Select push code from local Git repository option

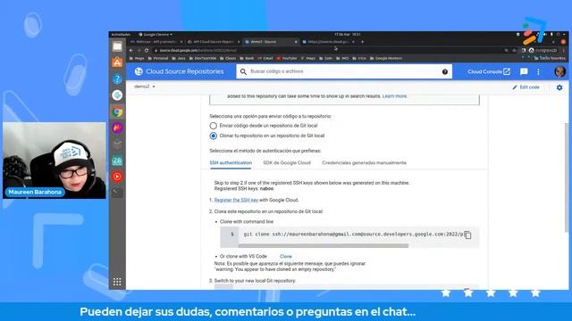coord(214,126)
